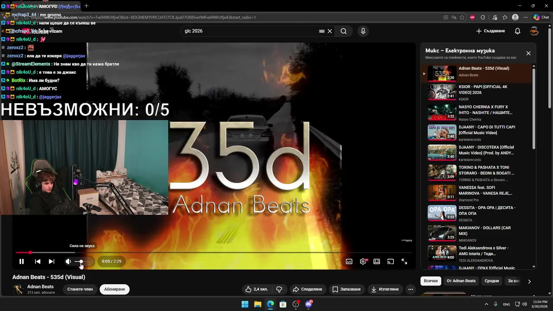553x311 pixels.
Task: Pause the video with the pause button
Action: coord(21,261)
